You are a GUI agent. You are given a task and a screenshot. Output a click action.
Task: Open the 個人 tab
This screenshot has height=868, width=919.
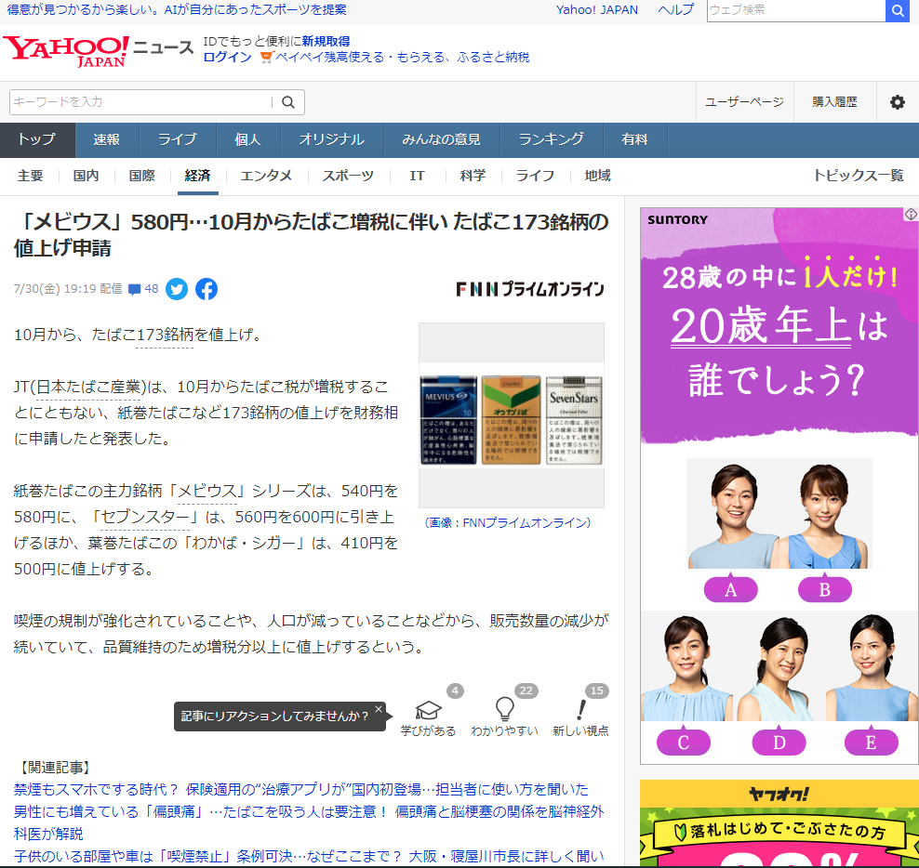coord(248,139)
